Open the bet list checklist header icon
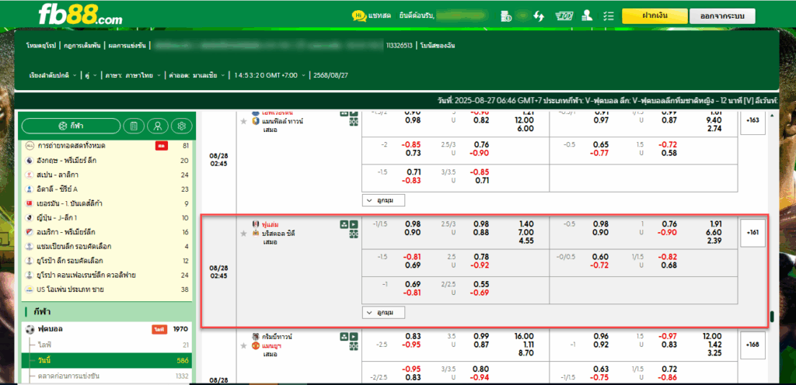Screen dimensions: 796x385 [609, 16]
